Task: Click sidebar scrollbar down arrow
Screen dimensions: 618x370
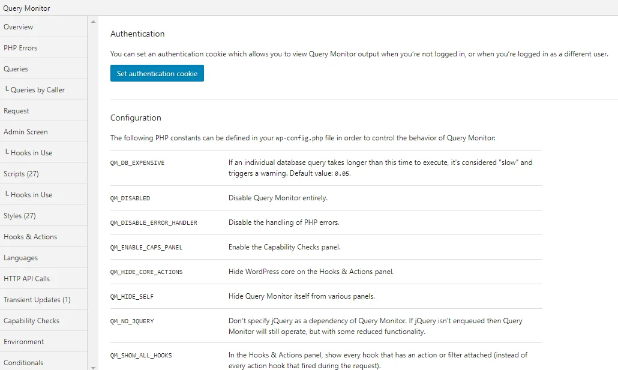Action: point(94,367)
